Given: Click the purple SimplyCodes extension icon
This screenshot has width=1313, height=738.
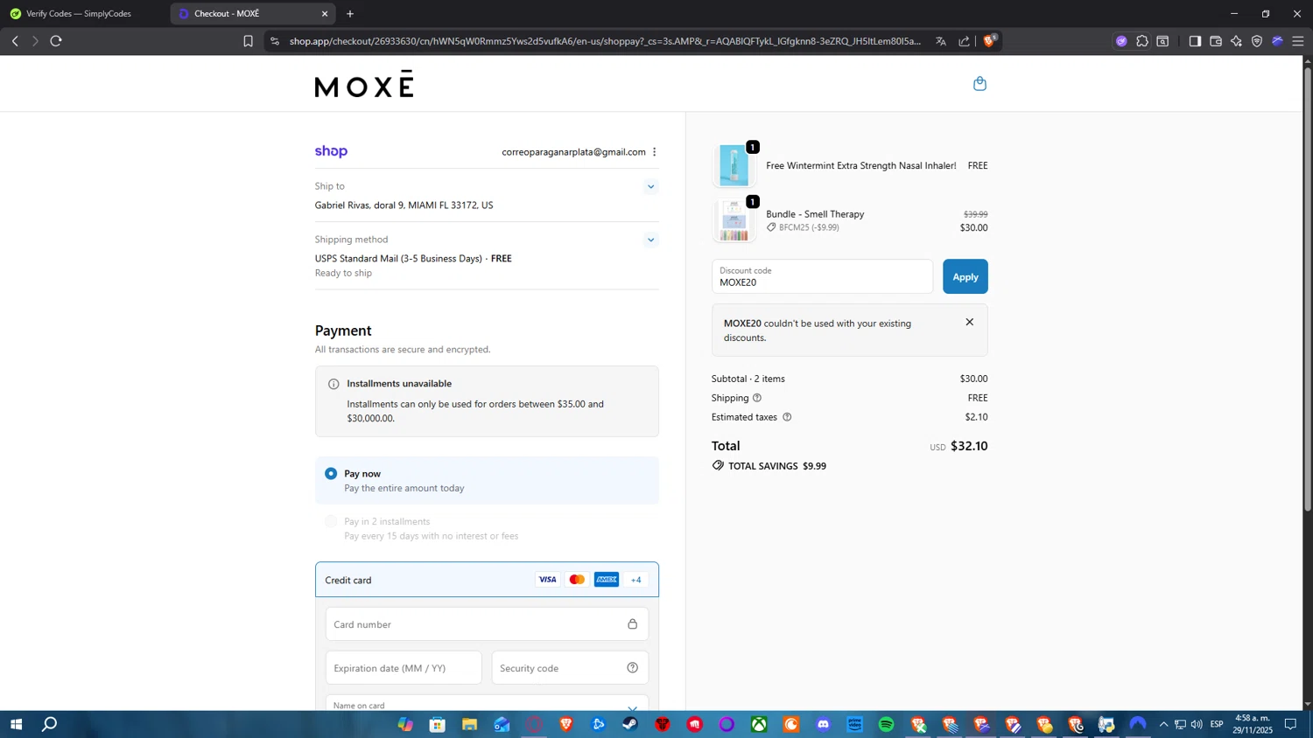Looking at the screenshot, I should coord(1121,41).
